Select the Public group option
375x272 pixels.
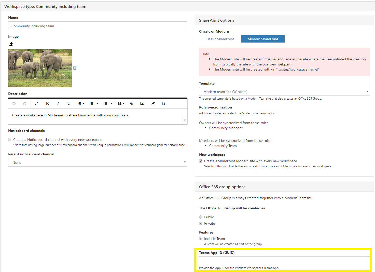(x=201, y=217)
